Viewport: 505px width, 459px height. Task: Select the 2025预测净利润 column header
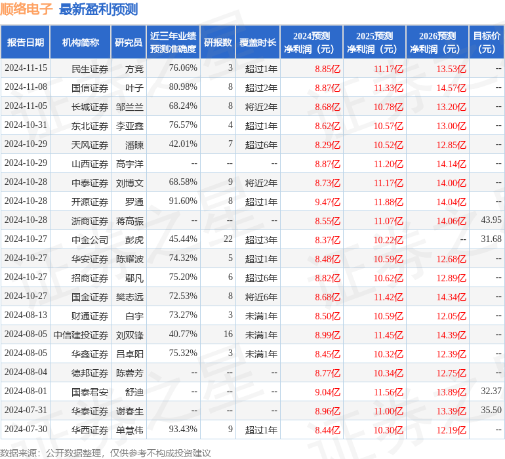[x=374, y=42]
